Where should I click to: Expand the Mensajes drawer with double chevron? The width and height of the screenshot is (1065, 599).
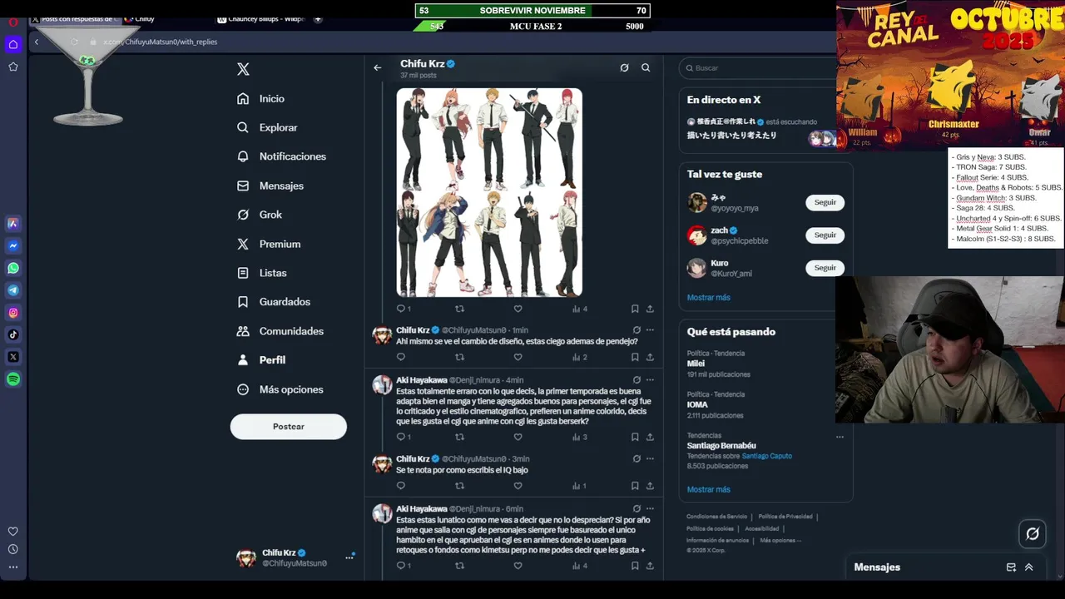tap(1029, 567)
